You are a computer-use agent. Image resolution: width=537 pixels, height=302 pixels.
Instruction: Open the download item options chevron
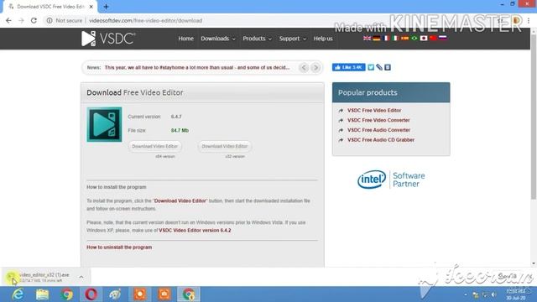pos(81,277)
